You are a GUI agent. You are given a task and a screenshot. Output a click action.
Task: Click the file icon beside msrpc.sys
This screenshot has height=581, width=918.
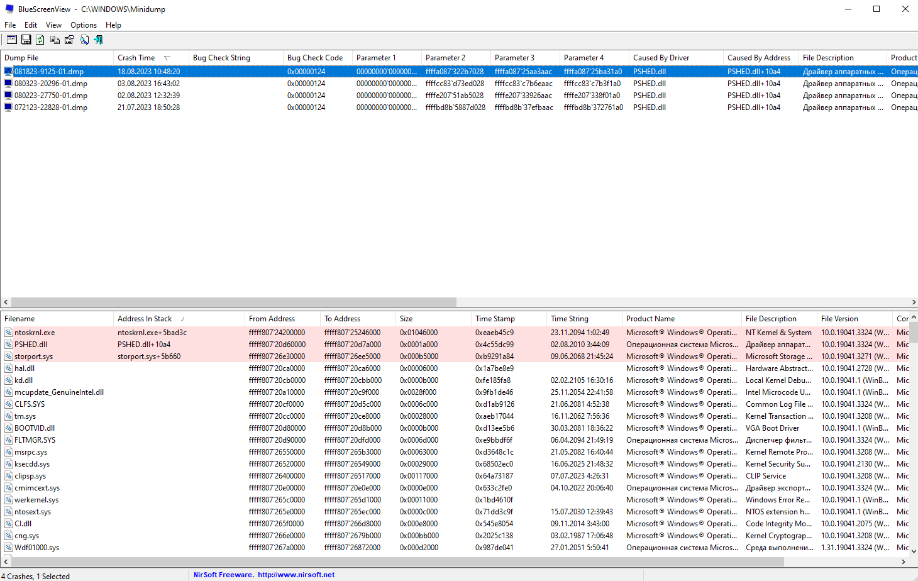point(9,452)
